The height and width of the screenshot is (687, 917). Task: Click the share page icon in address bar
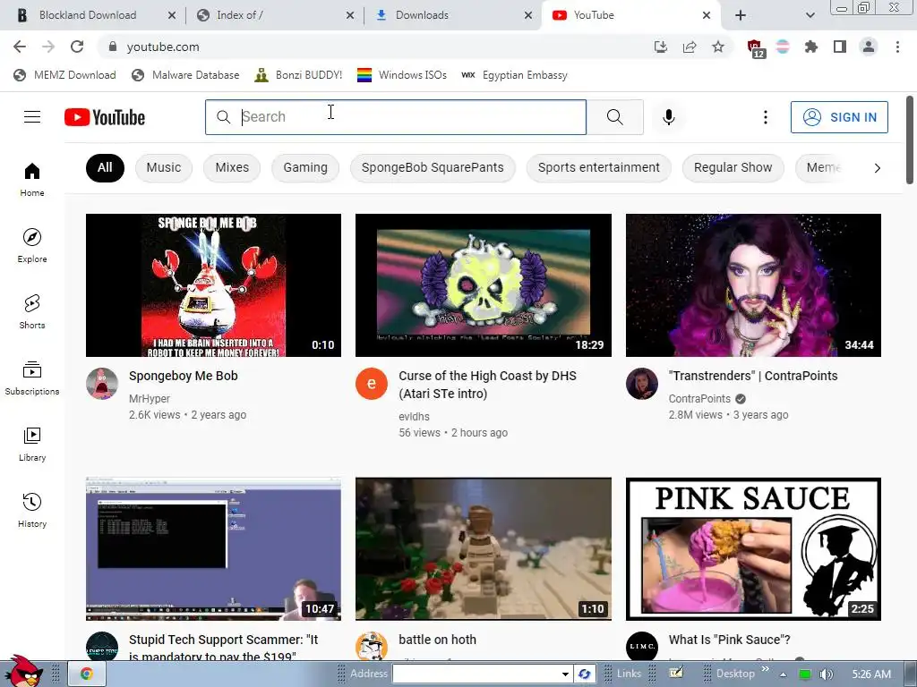pos(690,47)
